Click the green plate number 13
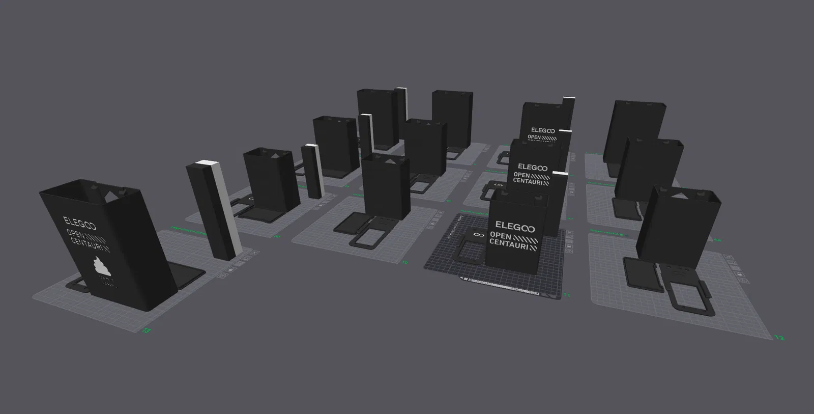Screen dimensions: 814x414 147,330
